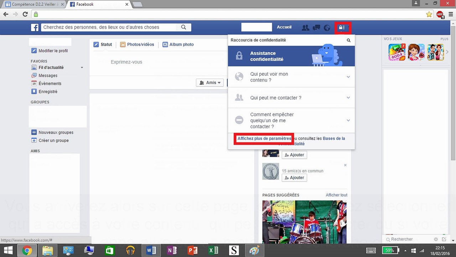Viewport: 456px width, 257px height.
Task: Open the on-screen keyboard tray icon
Action: pyautogui.click(x=371, y=251)
